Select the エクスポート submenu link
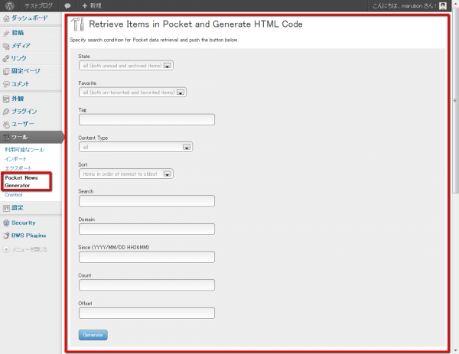Screen dimensions: 459x354 [x=18, y=168]
